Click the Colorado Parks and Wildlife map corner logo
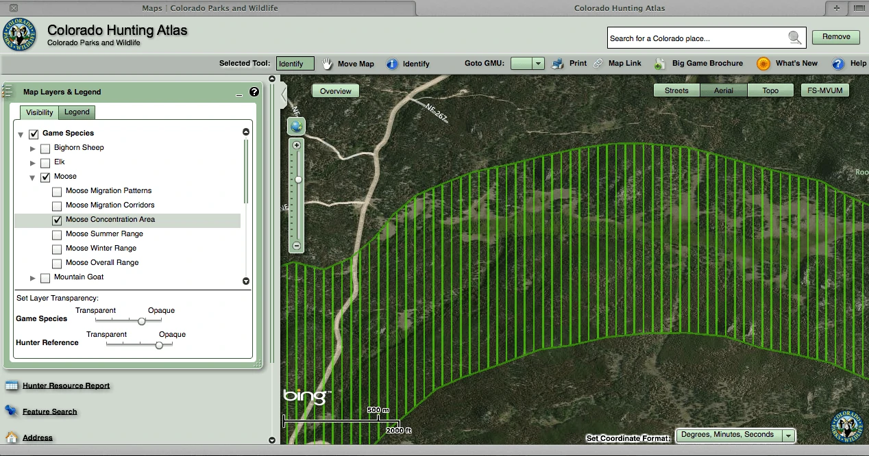The width and height of the screenshot is (869, 456). point(848,427)
